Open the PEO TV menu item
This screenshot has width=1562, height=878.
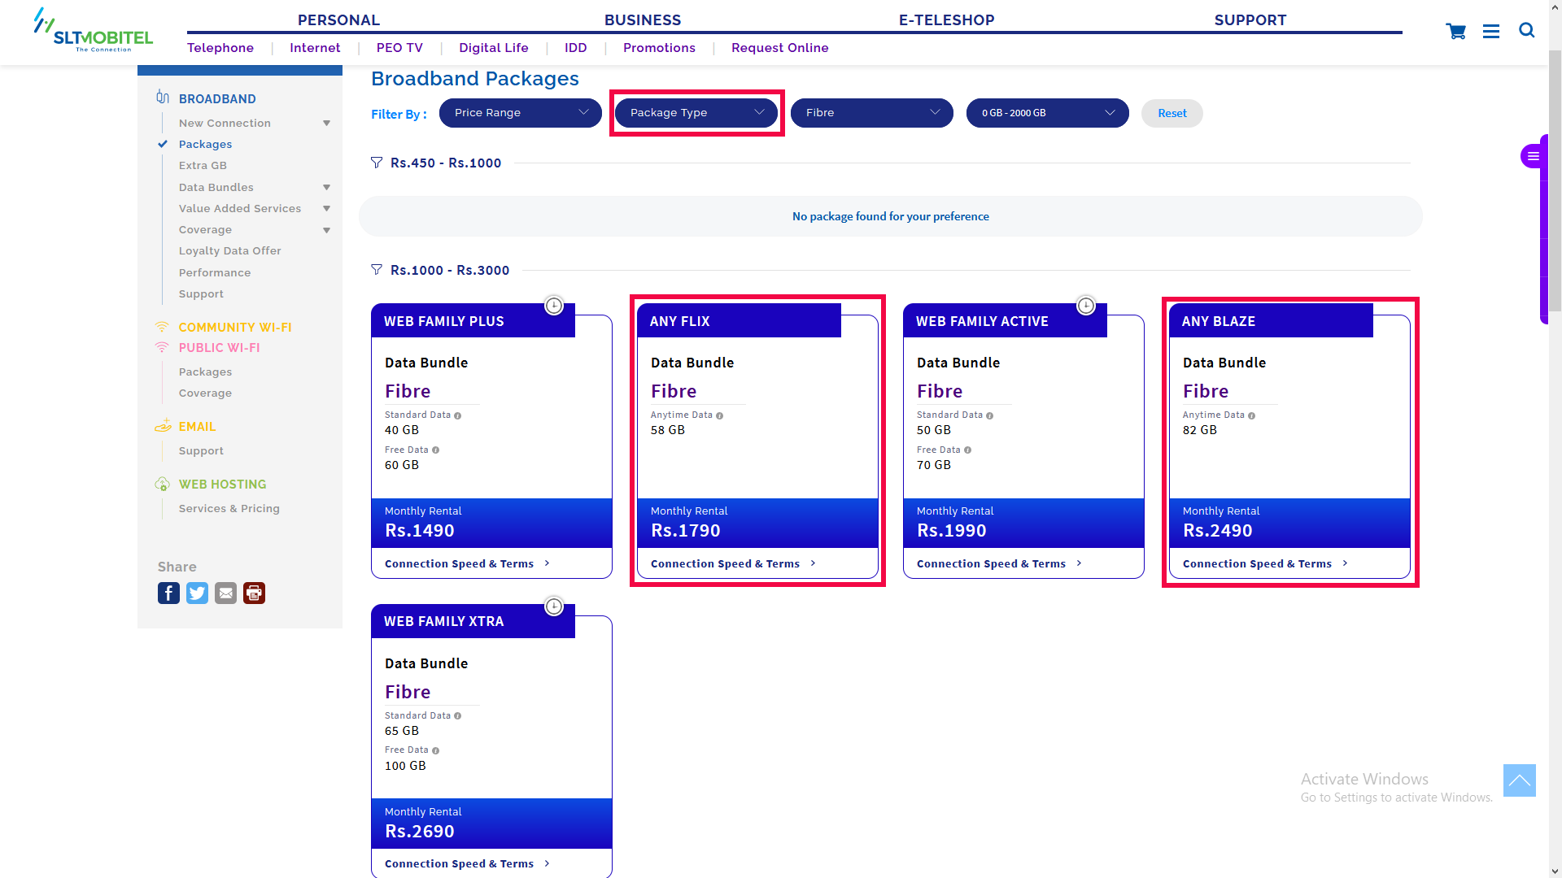pos(399,48)
